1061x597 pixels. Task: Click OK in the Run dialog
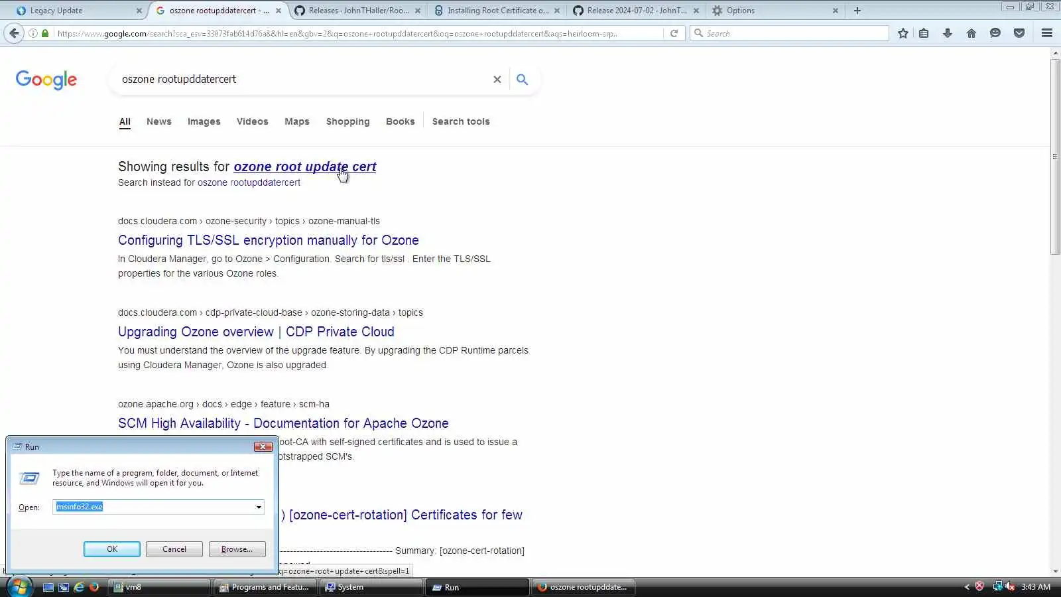coord(112,549)
